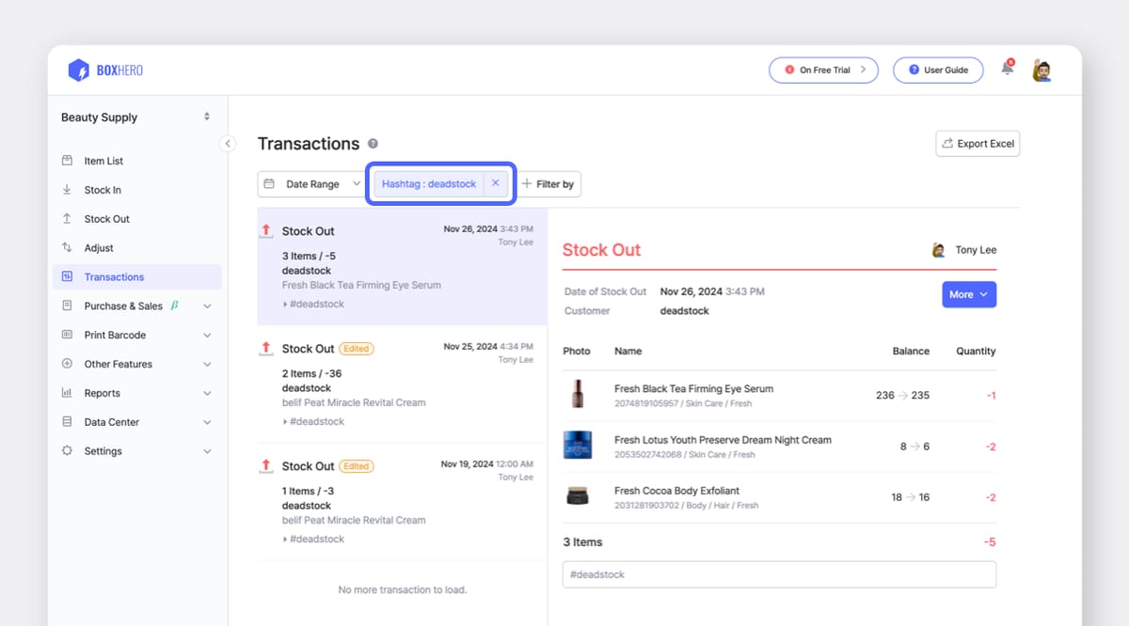Viewport: 1129px width, 626px height.
Task: Remove the deadstock hashtag filter
Action: click(x=496, y=183)
